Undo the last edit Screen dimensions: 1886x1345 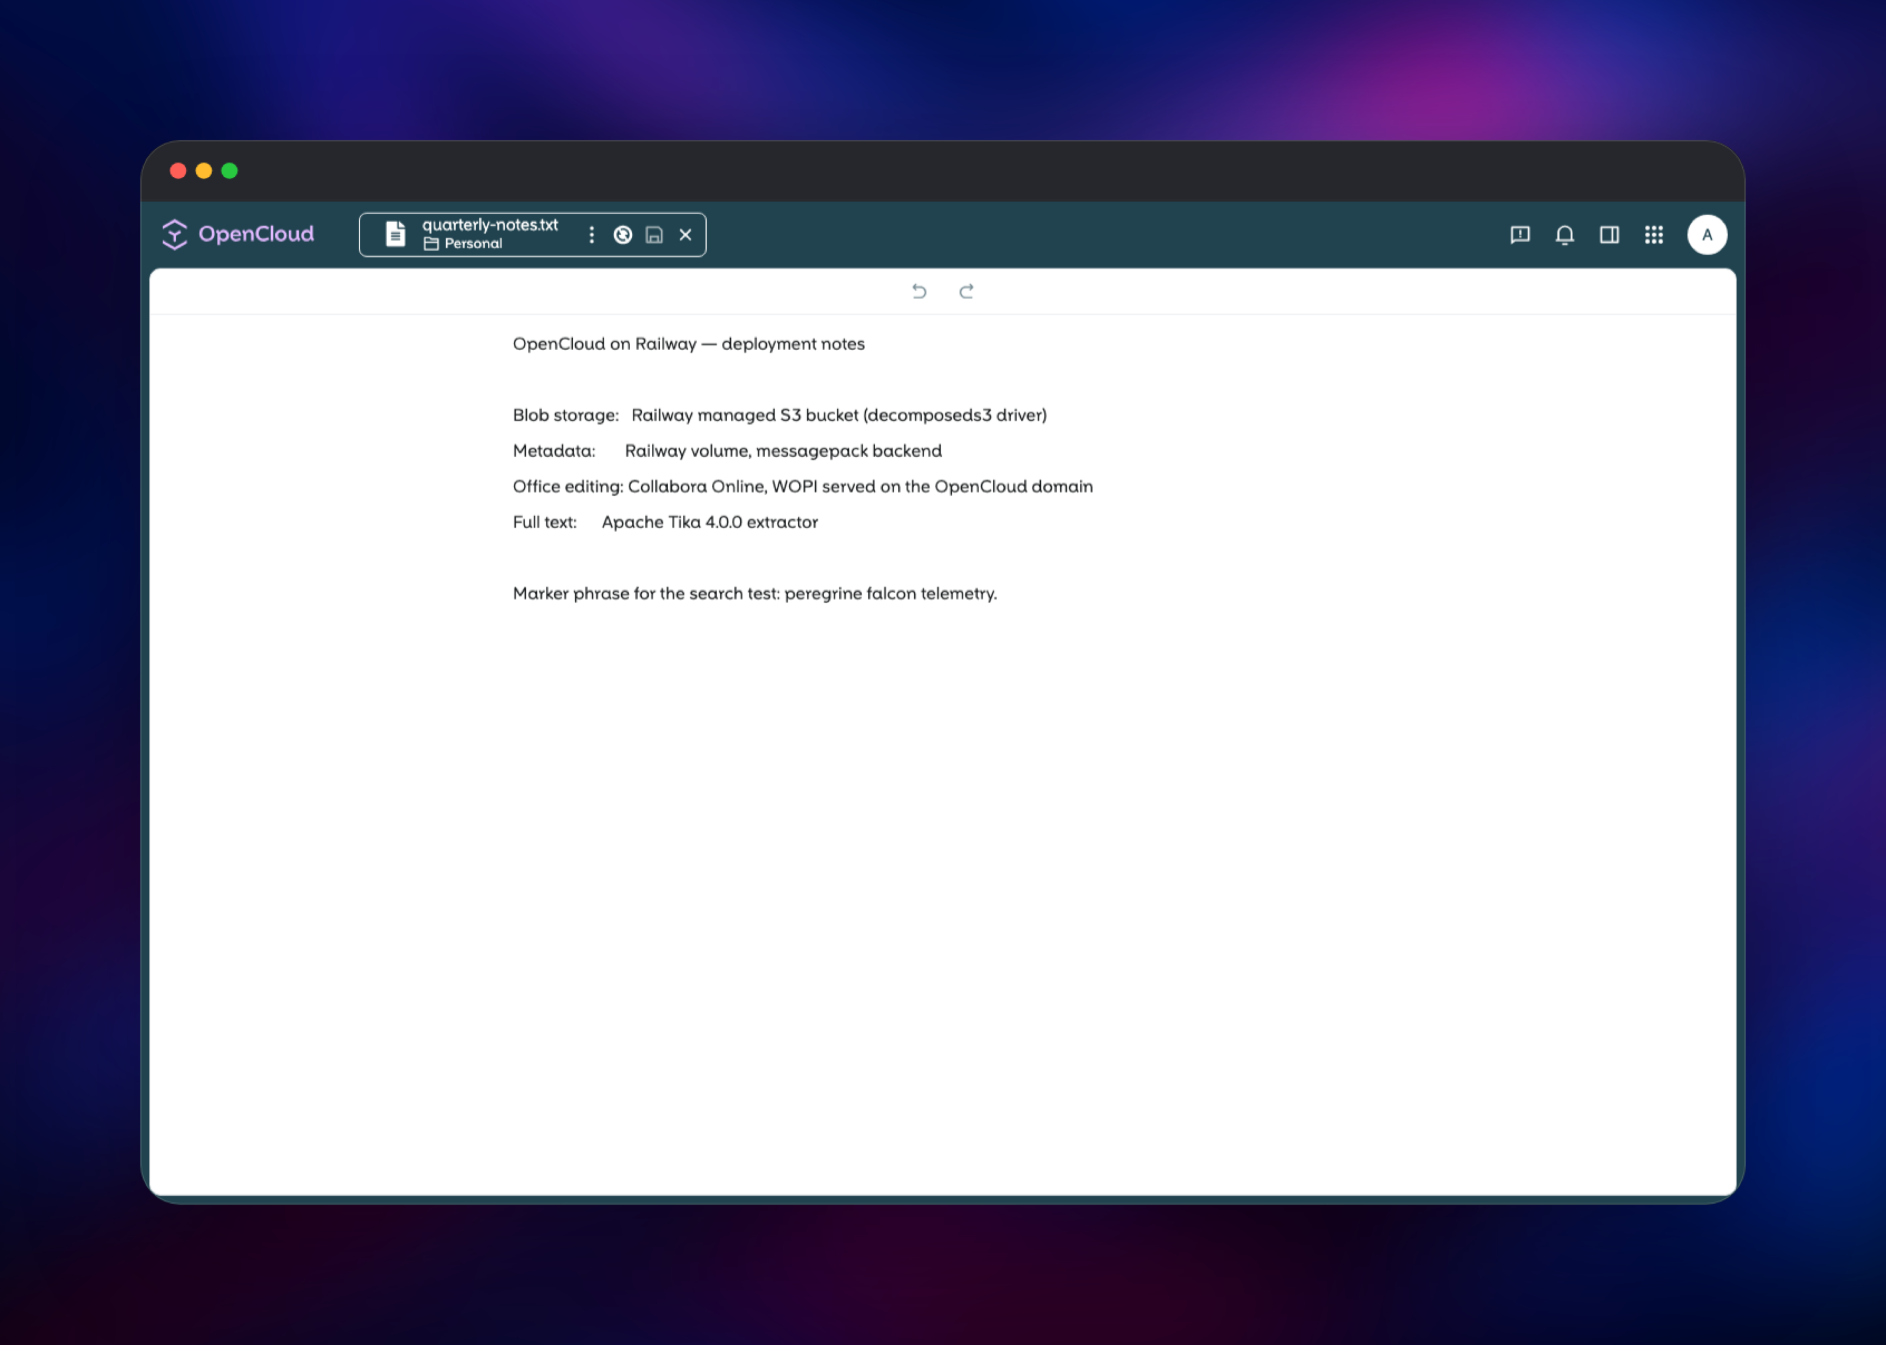919,292
